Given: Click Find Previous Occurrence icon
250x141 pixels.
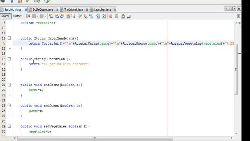Looking at the screenshot, I should pyautogui.click(x=57, y=16).
